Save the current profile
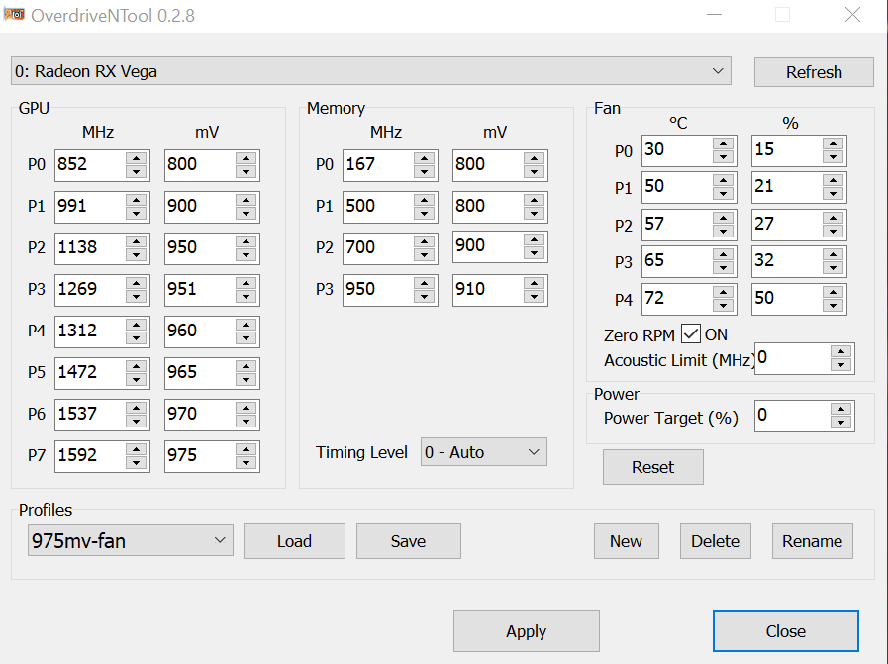Image resolution: width=888 pixels, height=664 pixels. point(408,541)
